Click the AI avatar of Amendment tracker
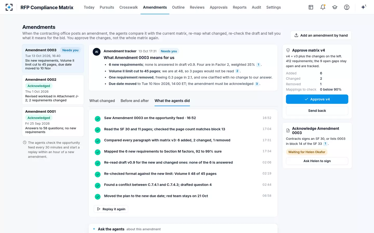 pos(97,52)
